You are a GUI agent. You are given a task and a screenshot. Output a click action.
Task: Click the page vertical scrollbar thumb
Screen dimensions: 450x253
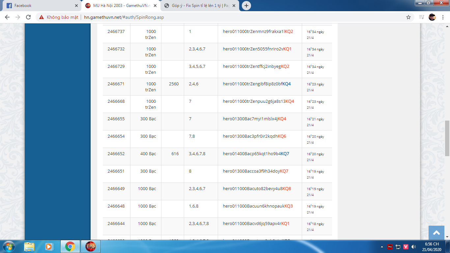(x=447, y=138)
